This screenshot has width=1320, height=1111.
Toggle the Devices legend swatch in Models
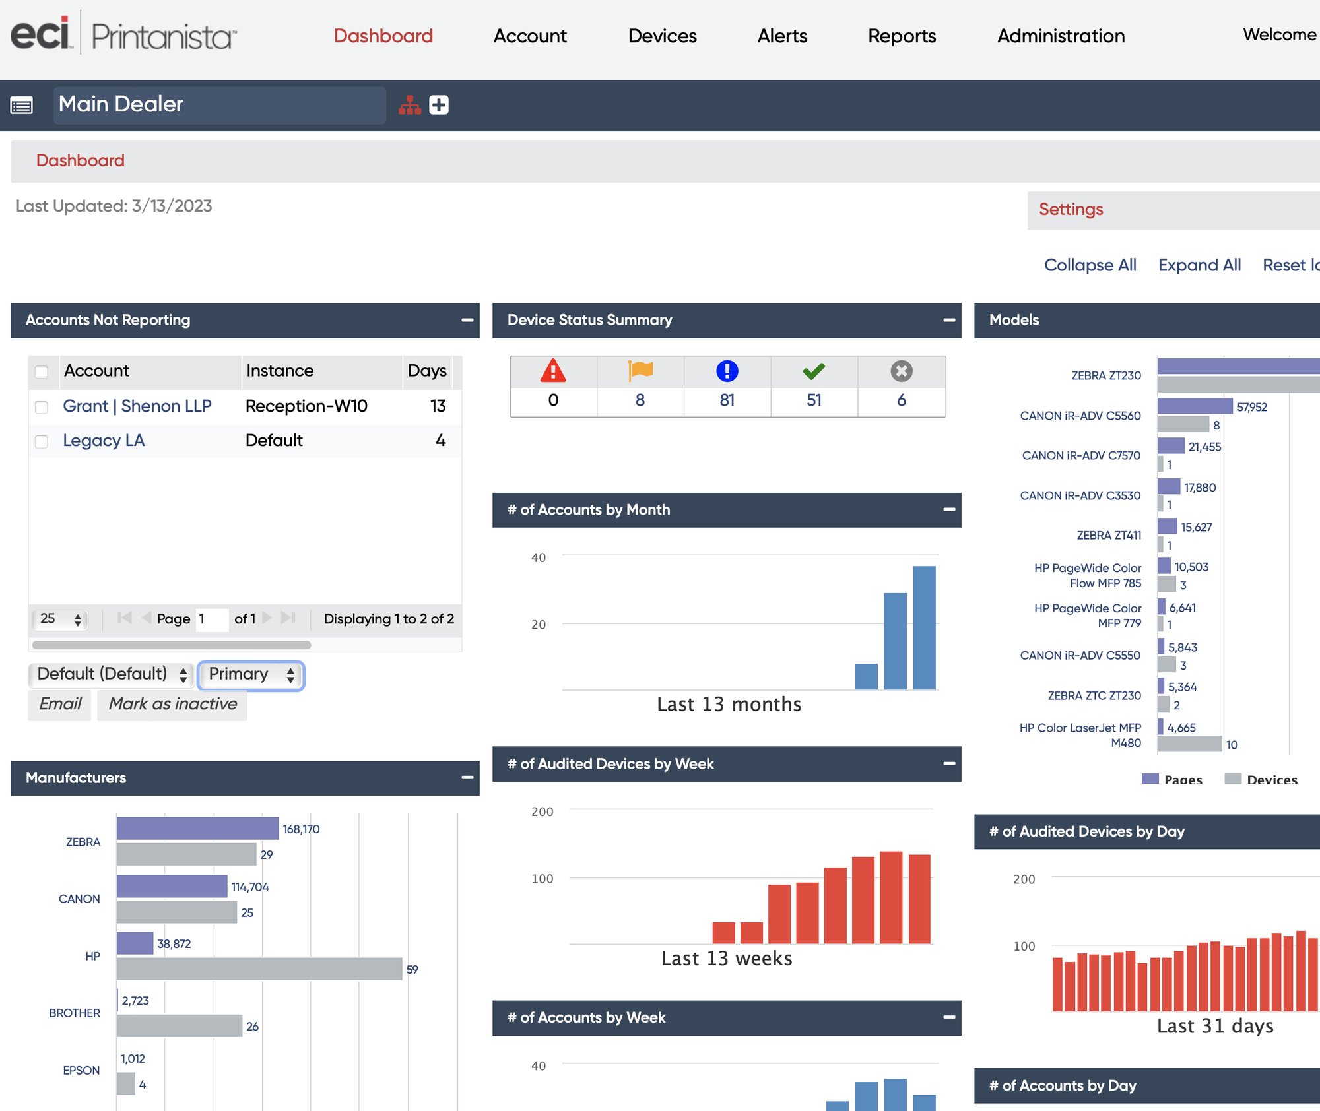1233,779
